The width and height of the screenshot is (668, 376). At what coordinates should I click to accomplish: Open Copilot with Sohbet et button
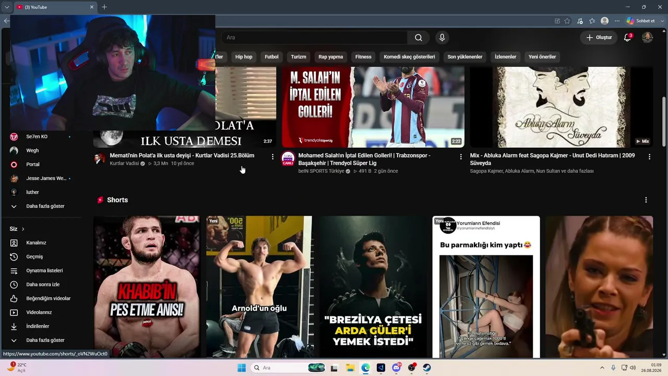(x=640, y=21)
